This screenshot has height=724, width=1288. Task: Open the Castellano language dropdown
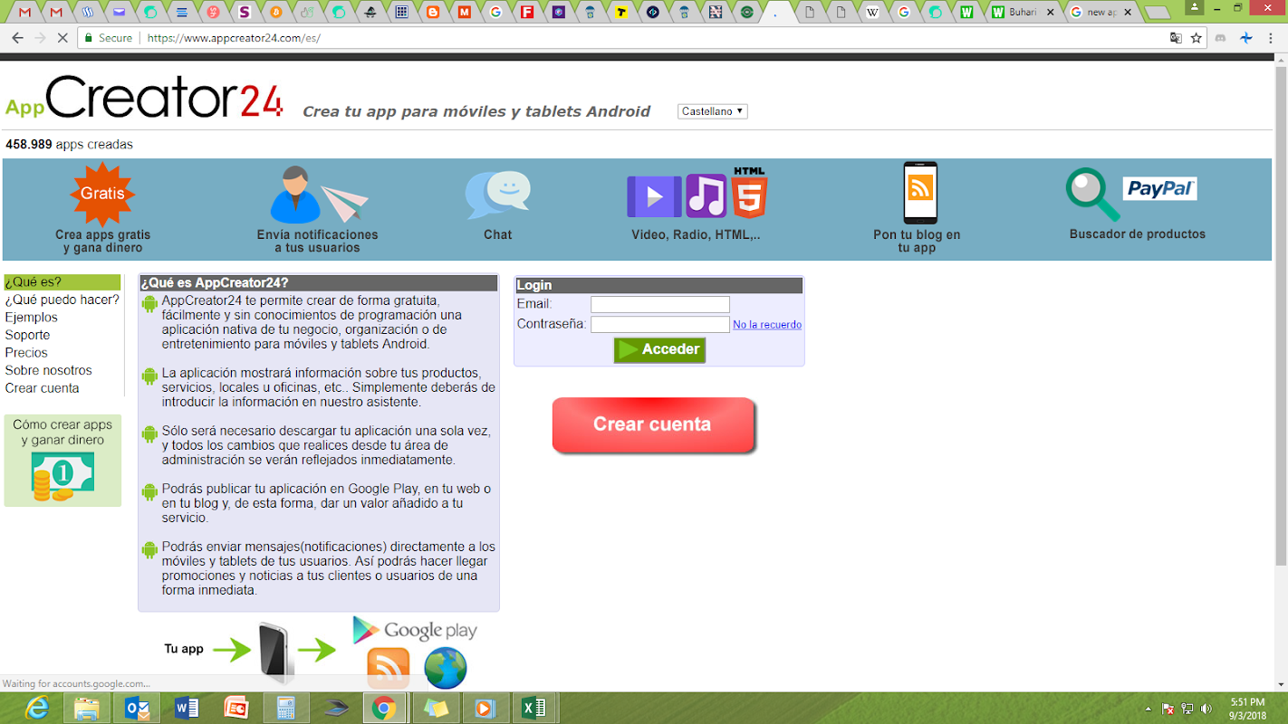click(x=713, y=111)
